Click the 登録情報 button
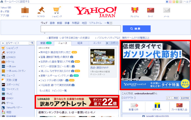 pyautogui.click(x=185, y=98)
